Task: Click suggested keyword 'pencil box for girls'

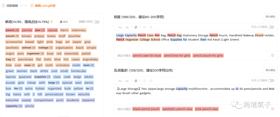Action: [x=177, y=56]
